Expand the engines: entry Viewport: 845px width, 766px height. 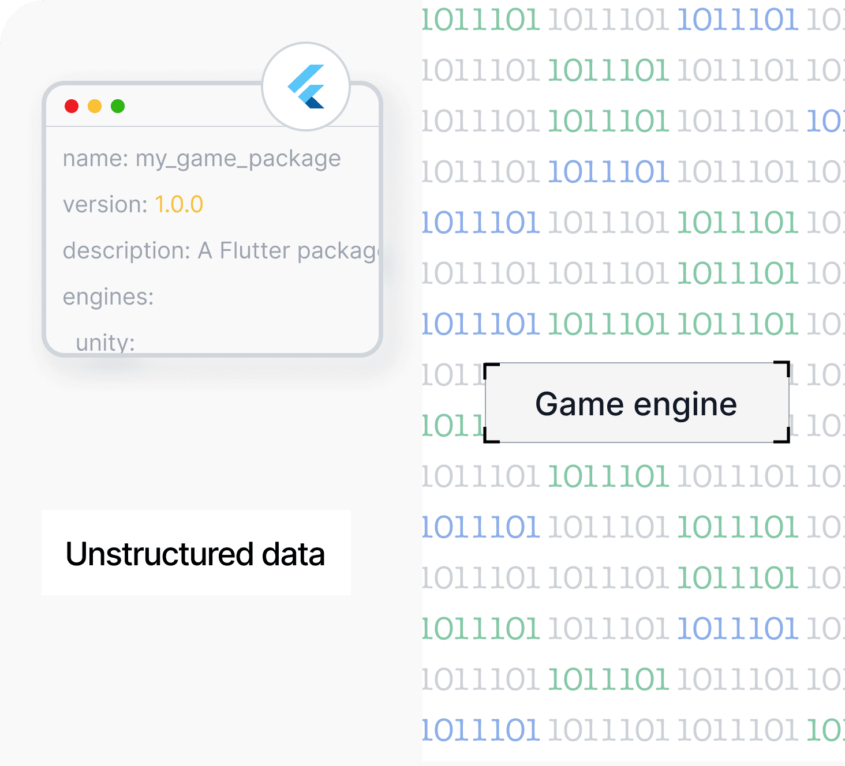point(109,297)
